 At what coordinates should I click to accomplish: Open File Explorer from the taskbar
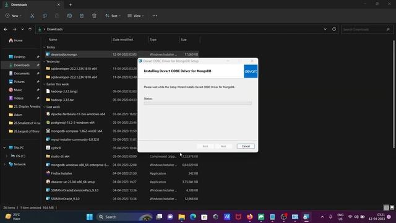click(181, 217)
